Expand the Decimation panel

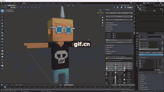pos(109,27)
